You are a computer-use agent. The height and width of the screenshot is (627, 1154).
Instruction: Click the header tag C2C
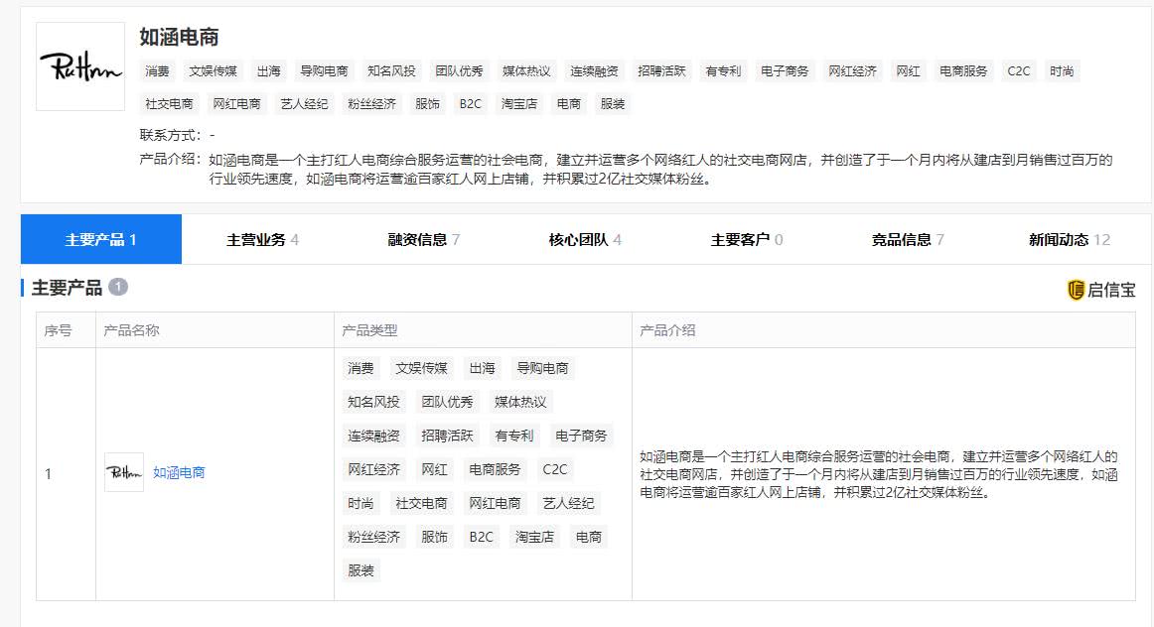click(x=1019, y=71)
